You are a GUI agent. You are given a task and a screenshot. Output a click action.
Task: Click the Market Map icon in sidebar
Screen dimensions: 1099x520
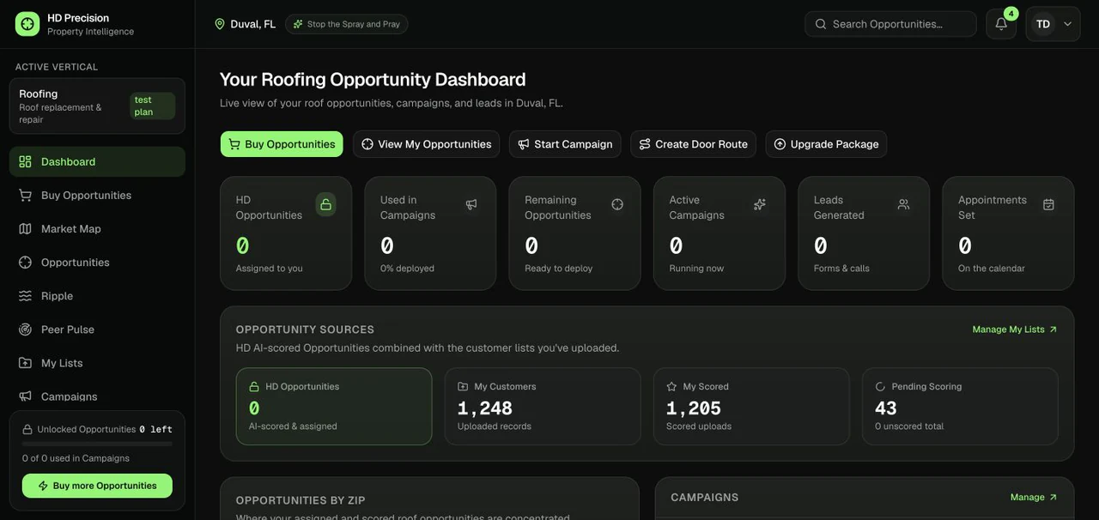pos(25,228)
